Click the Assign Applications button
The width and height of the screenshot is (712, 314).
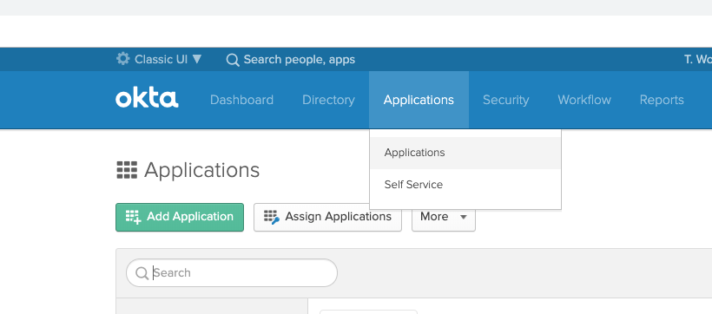point(328,218)
